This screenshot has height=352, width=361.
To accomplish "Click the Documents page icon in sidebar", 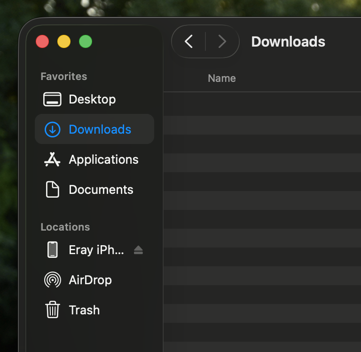I will click(53, 190).
